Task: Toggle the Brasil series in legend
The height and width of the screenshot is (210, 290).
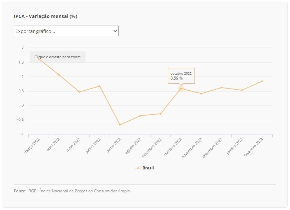Action: (x=145, y=168)
